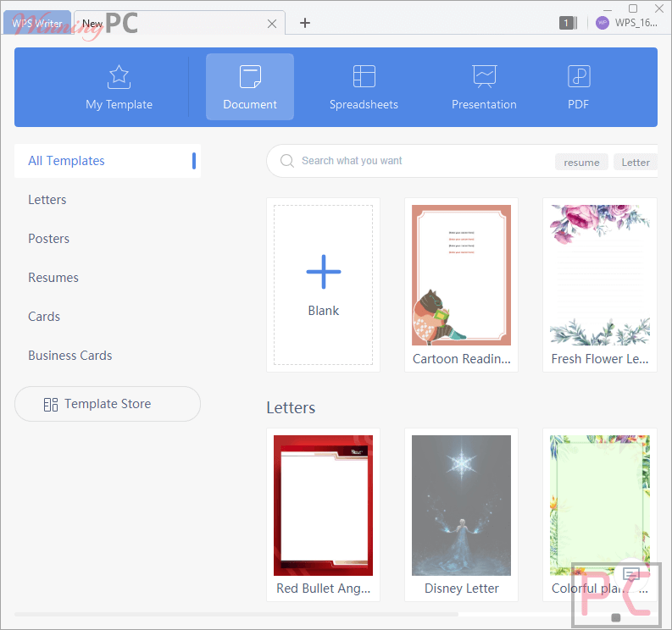Select All Templates in sidebar

click(107, 161)
